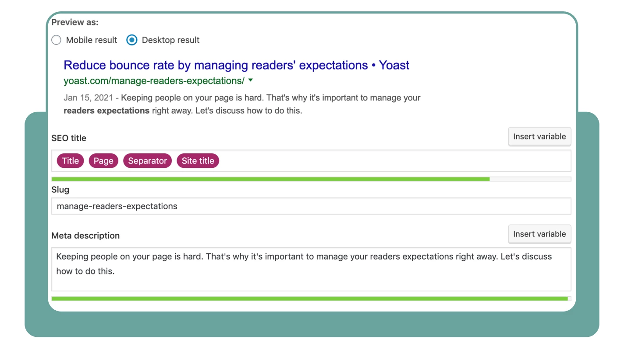Select the Desktop result radio button
The height and width of the screenshot is (343, 624).
point(131,40)
